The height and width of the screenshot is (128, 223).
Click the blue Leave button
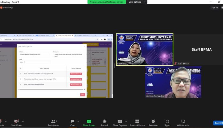218,123
